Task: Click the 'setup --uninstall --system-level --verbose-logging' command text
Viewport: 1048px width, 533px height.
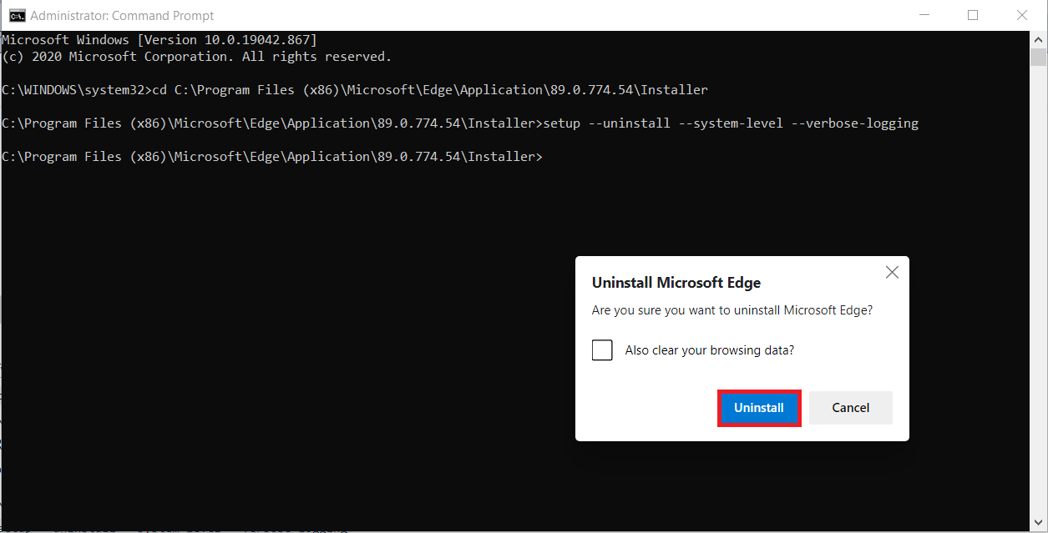Action: tap(731, 123)
